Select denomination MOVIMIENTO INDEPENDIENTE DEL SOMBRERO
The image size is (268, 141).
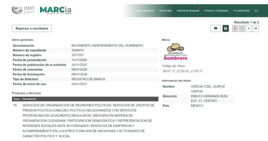click(107, 45)
